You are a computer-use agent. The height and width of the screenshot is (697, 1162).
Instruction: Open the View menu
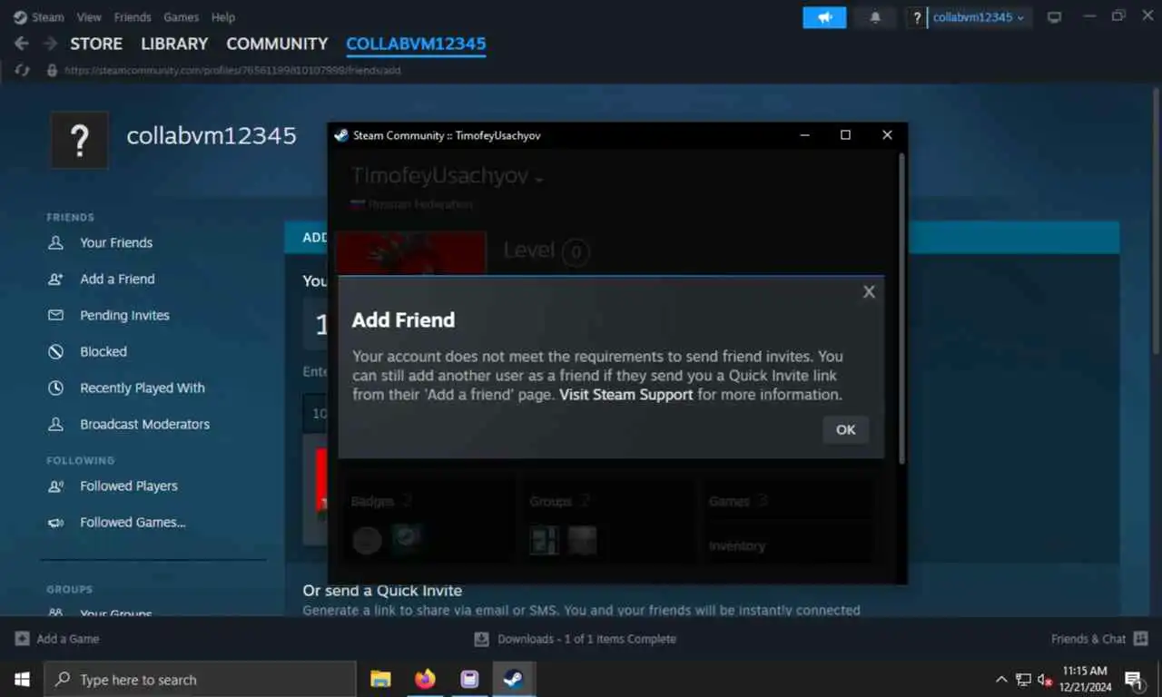click(x=89, y=17)
